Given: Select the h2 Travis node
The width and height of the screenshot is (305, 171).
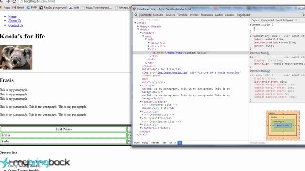Looking at the screenshot, I should pyautogui.click(x=153, y=82).
